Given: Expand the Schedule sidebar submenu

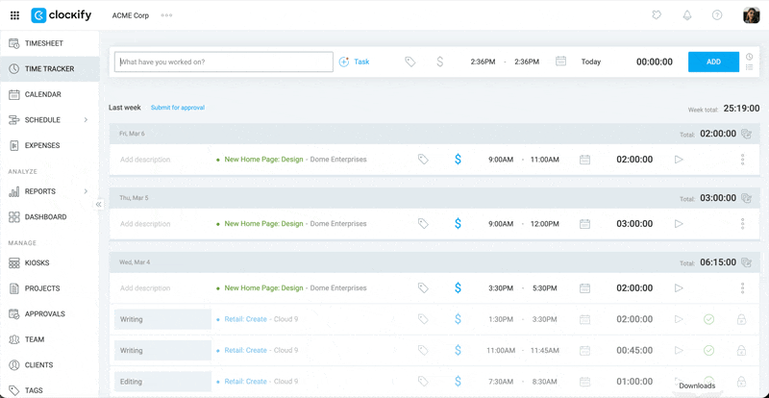Looking at the screenshot, I should pyautogui.click(x=86, y=120).
